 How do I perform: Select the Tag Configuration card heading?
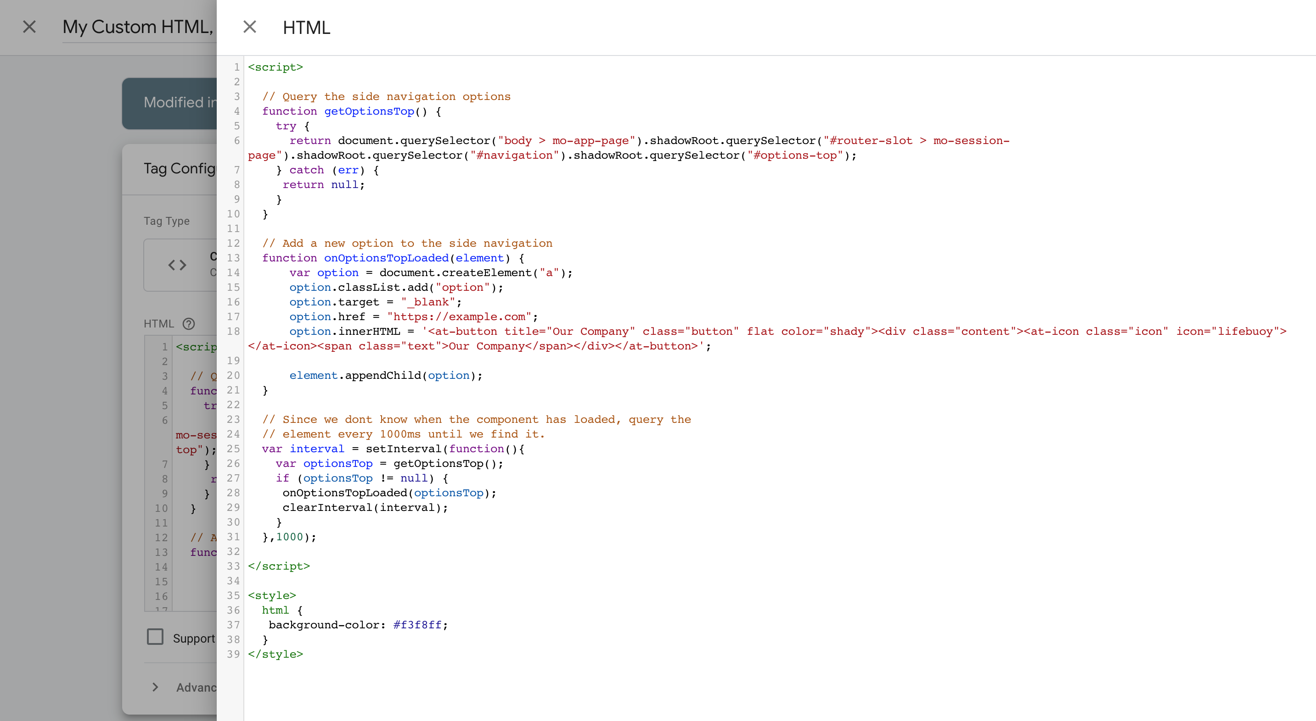pos(179,168)
